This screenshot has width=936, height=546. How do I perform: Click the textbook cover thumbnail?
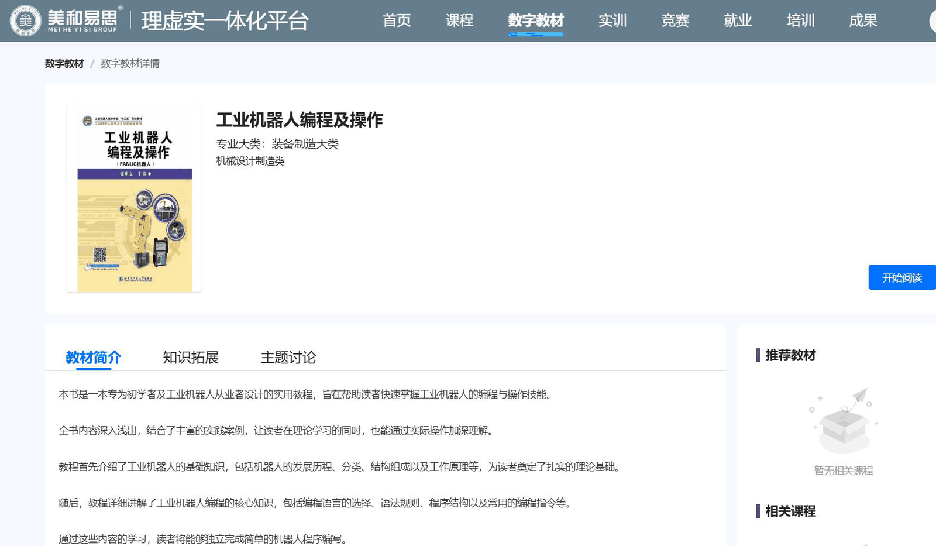point(134,198)
